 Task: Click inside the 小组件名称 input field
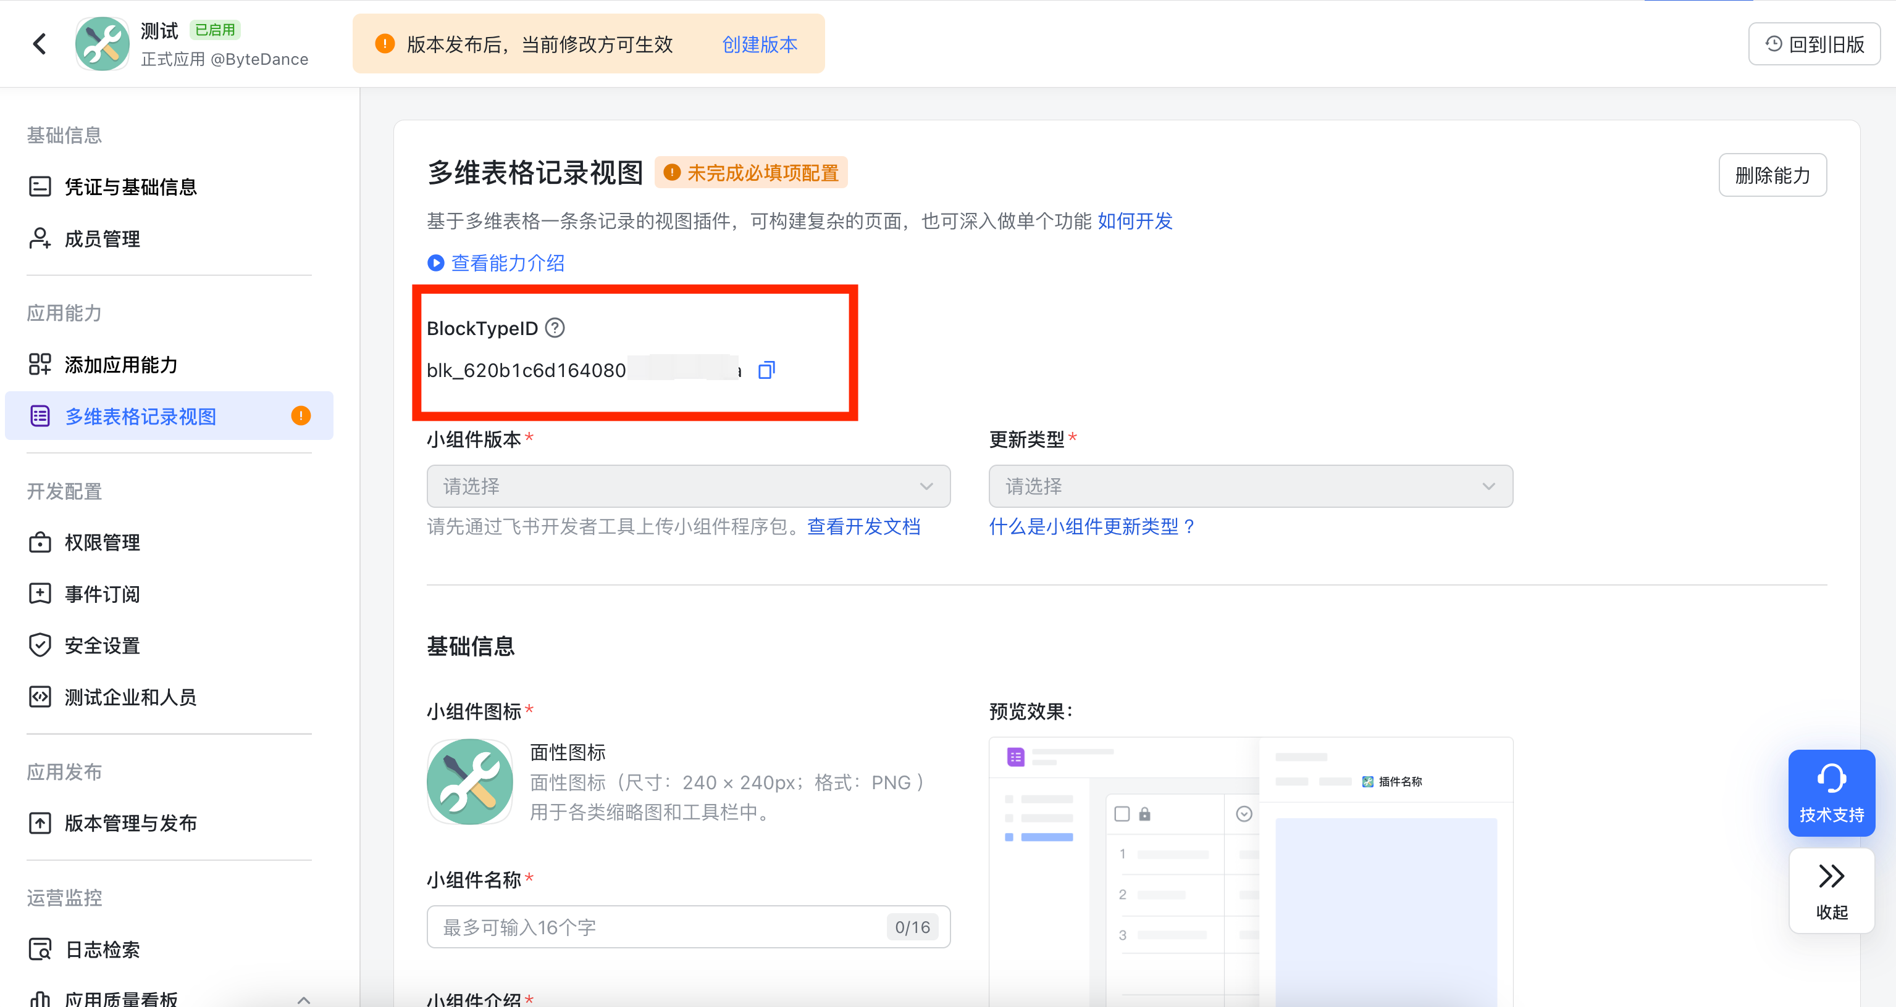(x=663, y=927)
